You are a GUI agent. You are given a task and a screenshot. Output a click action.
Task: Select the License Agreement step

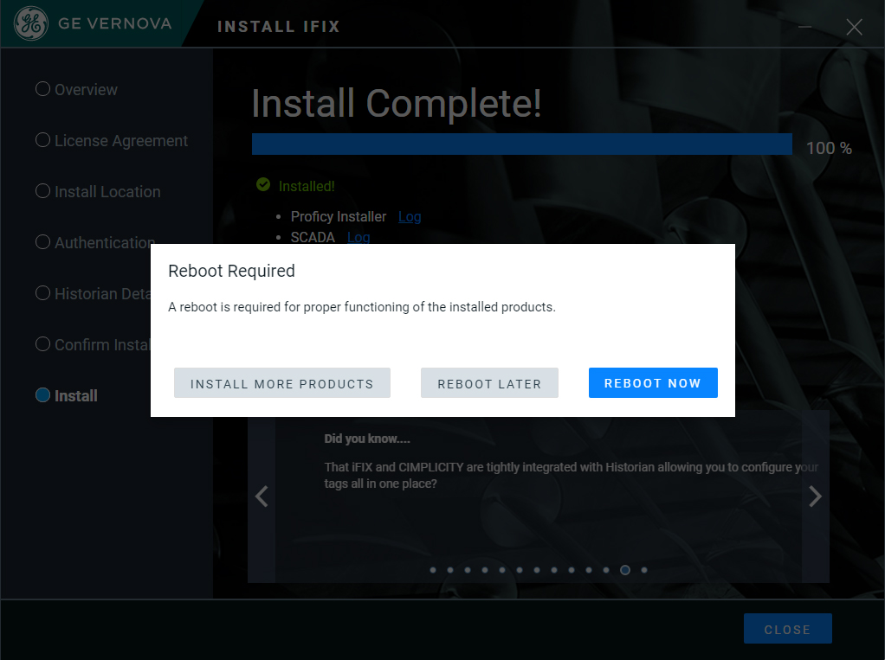(x=111, y=140)
